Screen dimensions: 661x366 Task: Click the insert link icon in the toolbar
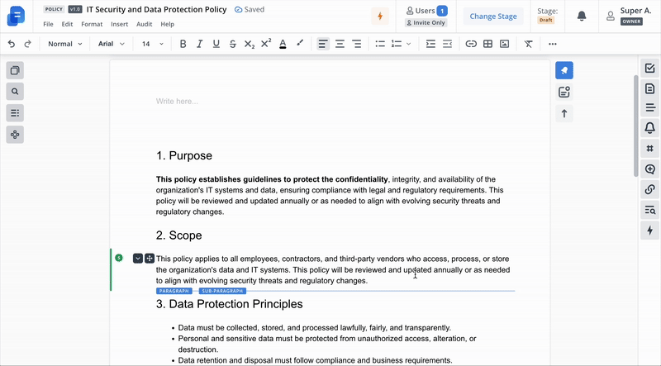[x=471, y=44]
